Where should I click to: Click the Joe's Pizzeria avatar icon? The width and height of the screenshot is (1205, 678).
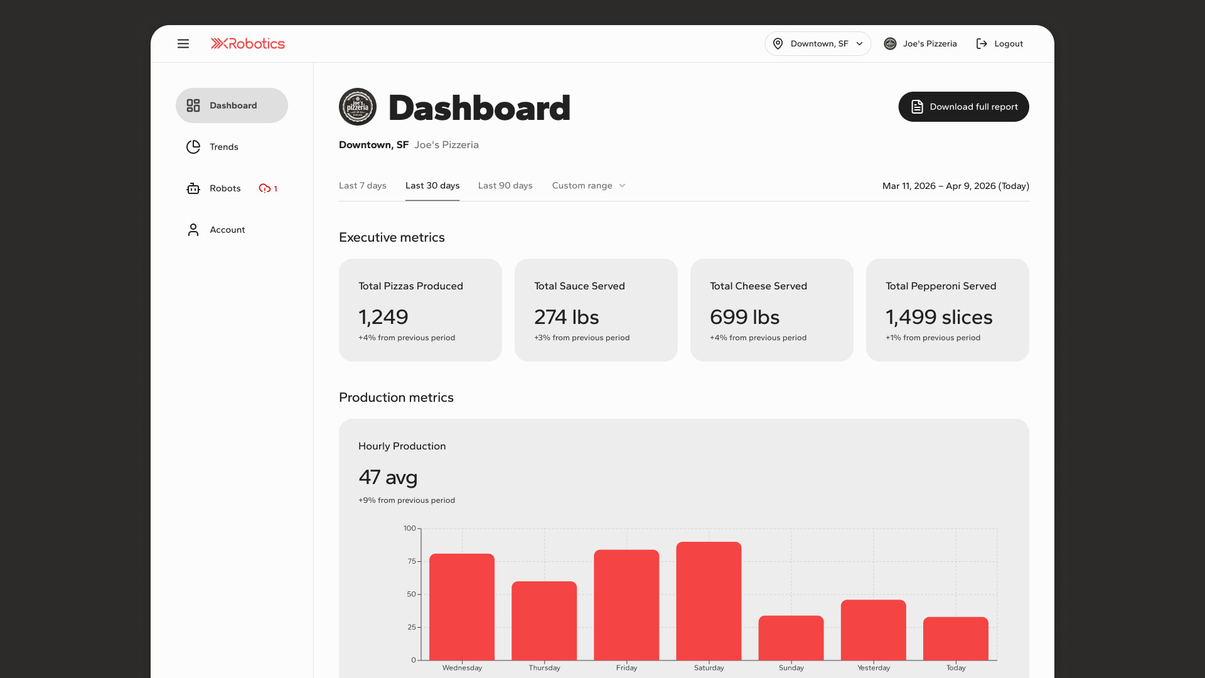890,44
